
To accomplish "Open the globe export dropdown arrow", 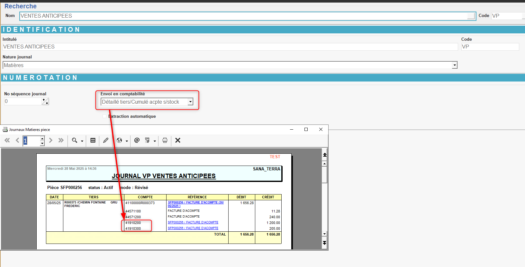I will [127, 141].
